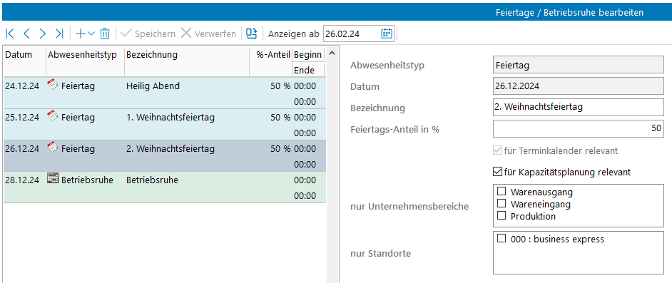Toggle 'für Kapazitätsplanung relevant' checkbox
The width and height of the screenshot is (672, 283).
(497, 172)
